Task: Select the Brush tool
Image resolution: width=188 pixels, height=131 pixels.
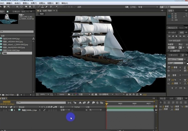Action: point(40,6)
